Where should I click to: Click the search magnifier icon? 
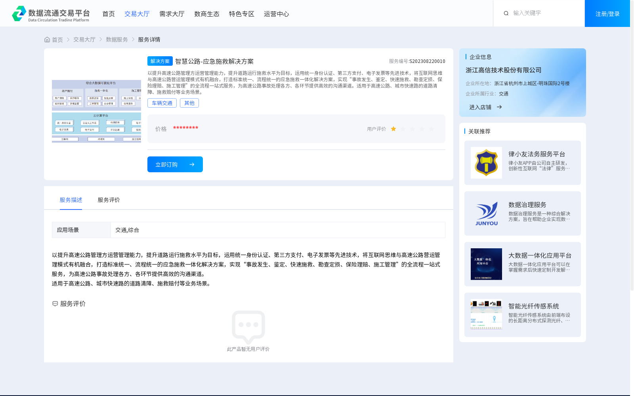506,13
